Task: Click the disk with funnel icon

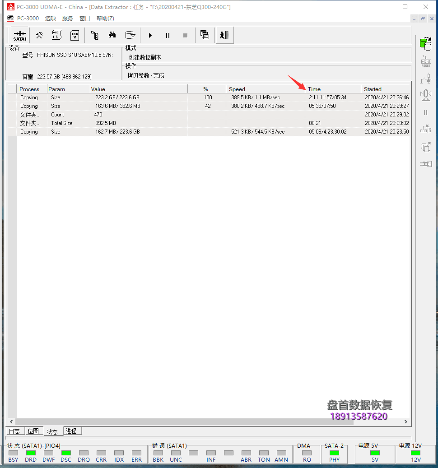Action: pos(130,35)
